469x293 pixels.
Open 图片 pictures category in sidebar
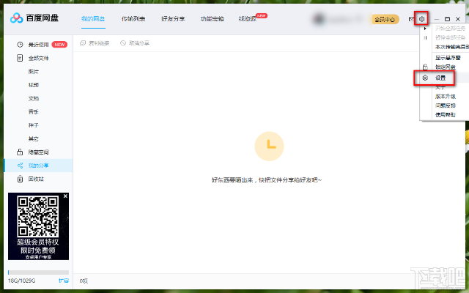click(x=34, y=71)
